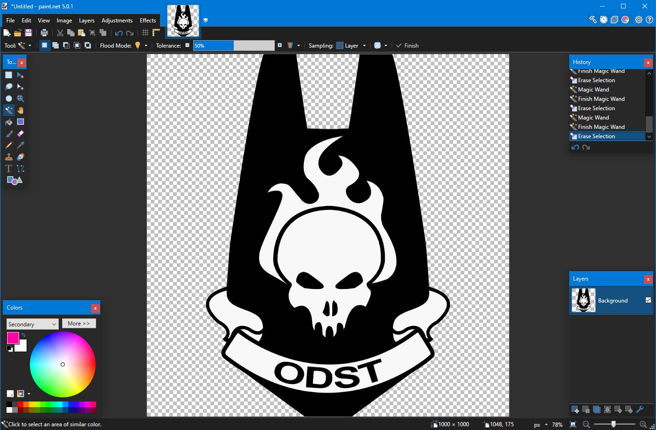Close the Layers panel
Image resolution: width=656 pixels, height=430 pixels.
(x=648, y=279)
